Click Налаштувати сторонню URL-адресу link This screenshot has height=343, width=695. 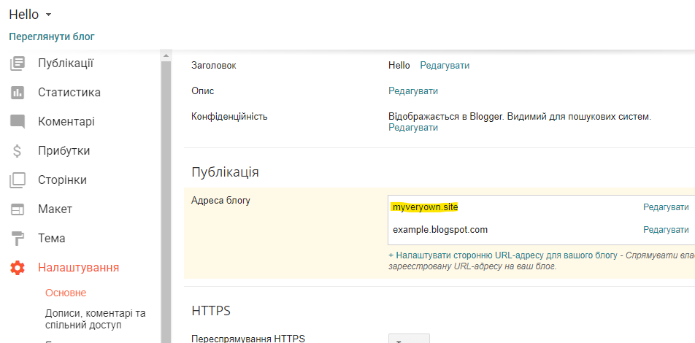(x=502, y=255)
